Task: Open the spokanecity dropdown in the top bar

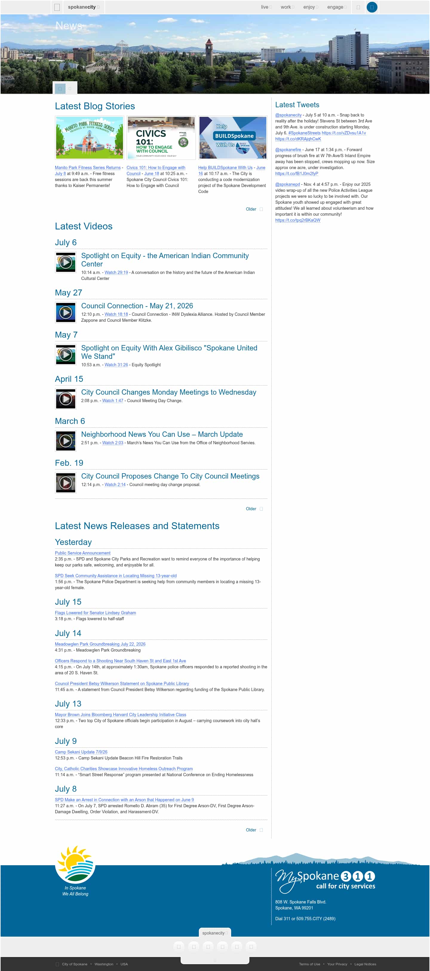Action: [x=84, y=7]
